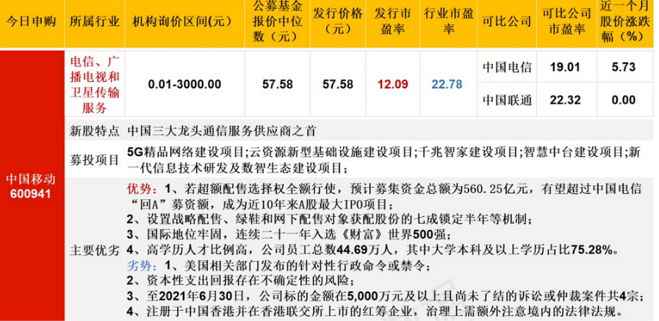Select the 5.73 price change value
The width and height of the screenshot is (659, 321).
[x=624, y=67]
